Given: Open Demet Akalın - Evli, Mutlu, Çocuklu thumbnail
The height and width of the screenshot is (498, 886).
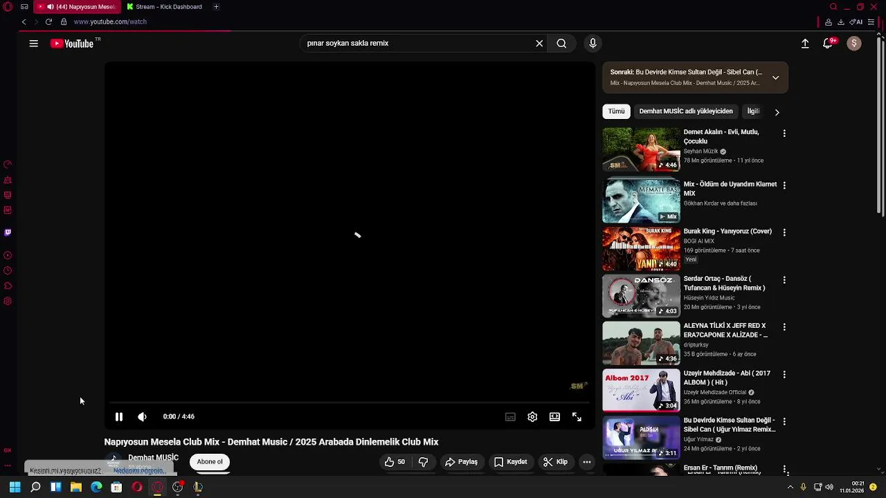Looking at the screenshot, I should [x=641, y=149].
